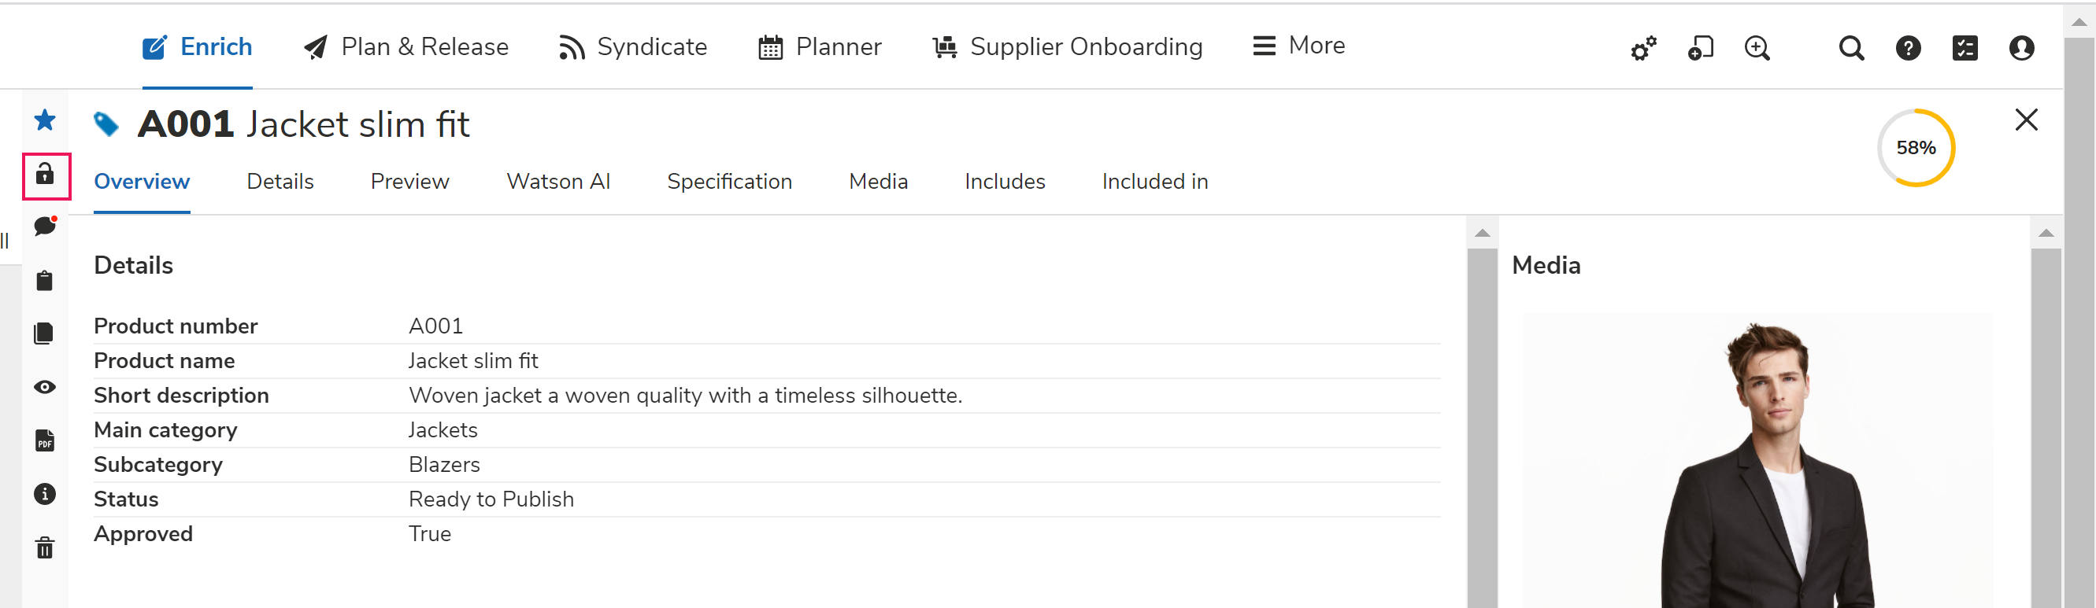Click the copy documents icon in sidebar
2096x608 pixels.
45,333
